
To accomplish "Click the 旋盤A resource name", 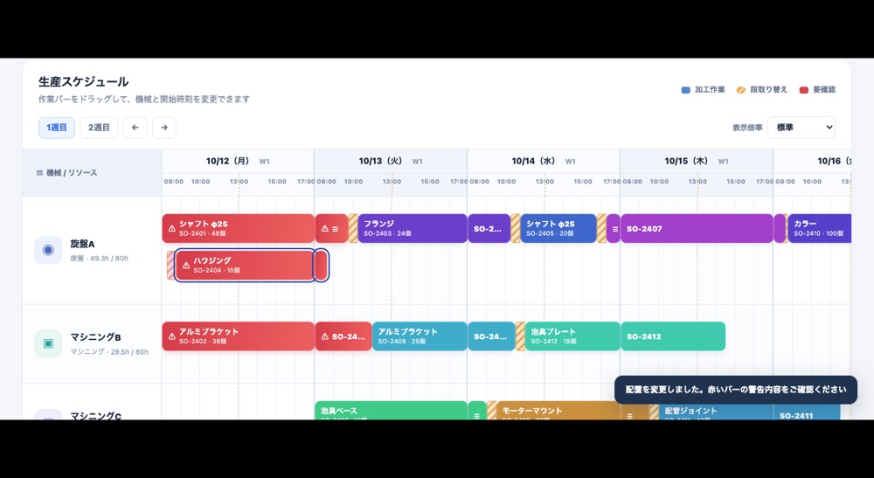I will (x=82, y=244).
